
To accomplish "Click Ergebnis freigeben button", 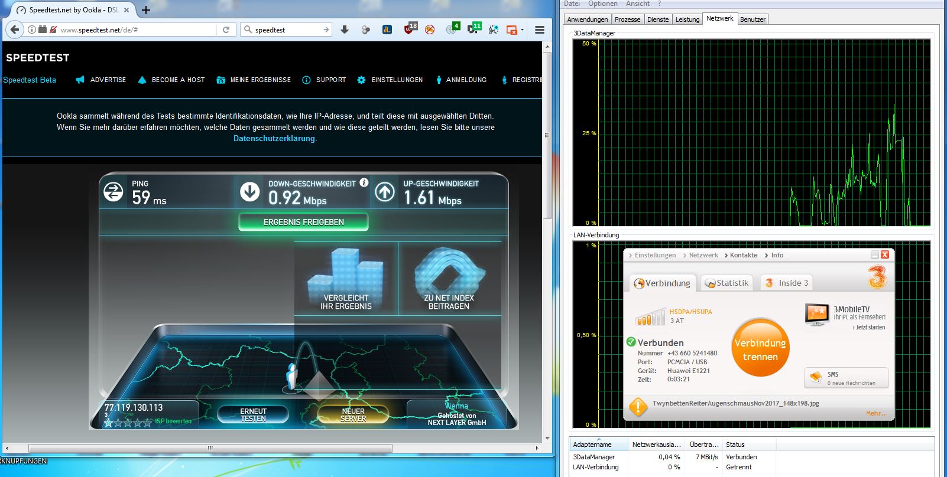I will 303,222.
